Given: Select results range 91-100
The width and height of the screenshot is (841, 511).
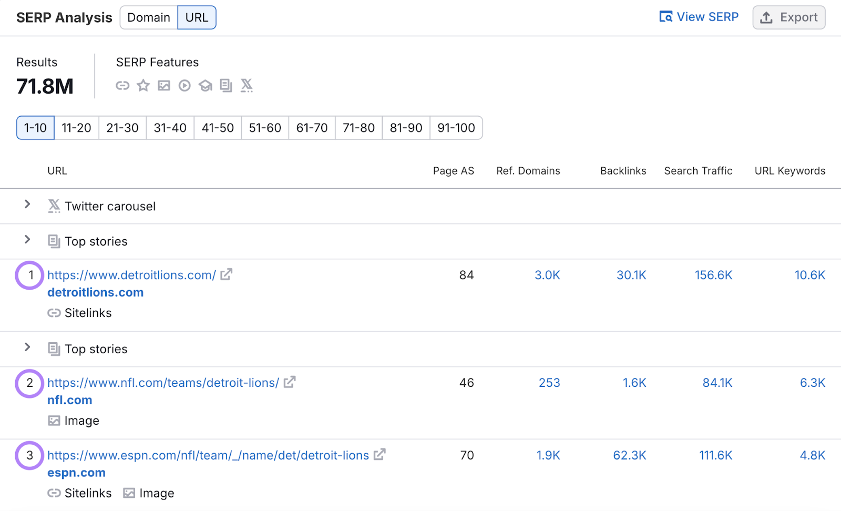Looking at the screenshot, I should (x=456, y=128).
